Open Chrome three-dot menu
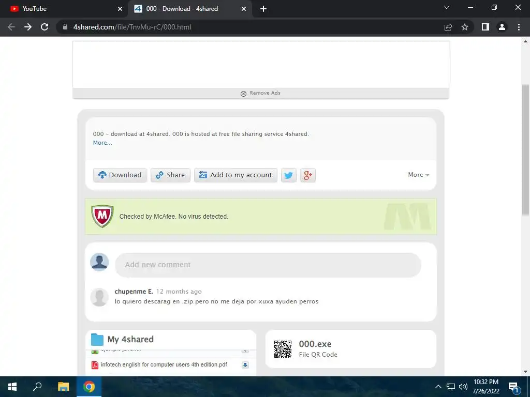This screenshot has height=397, width=530. pyautogui.click(x=519, y=27)
